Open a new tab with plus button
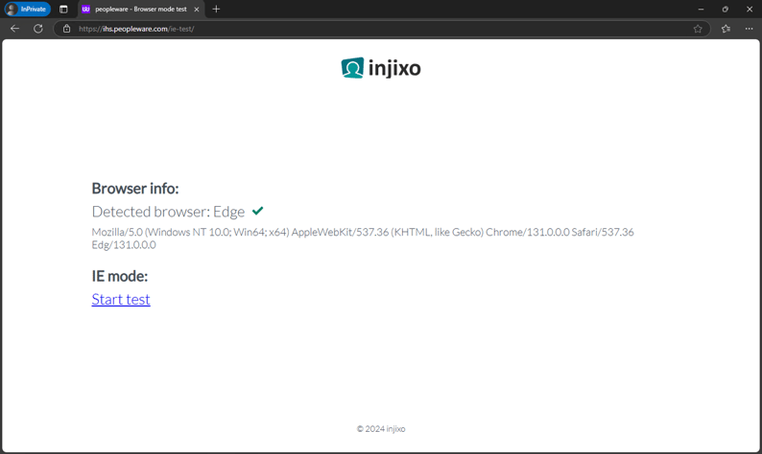This screenshot has width=762, height=454. click(216, 9)
